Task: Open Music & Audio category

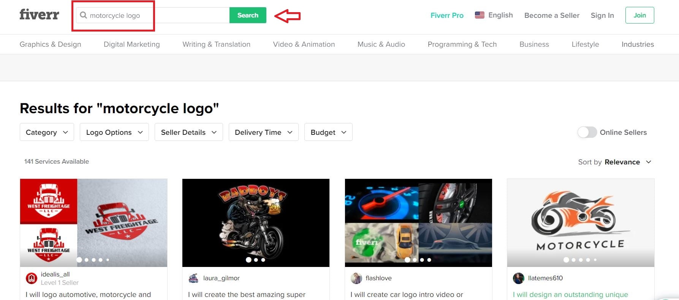Action: pos(381,44)
